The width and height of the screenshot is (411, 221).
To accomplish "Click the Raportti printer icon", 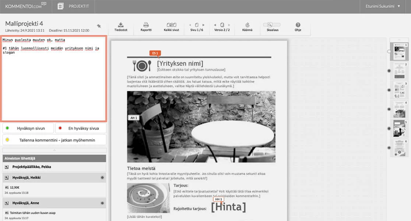I will [x=146, y=25].
